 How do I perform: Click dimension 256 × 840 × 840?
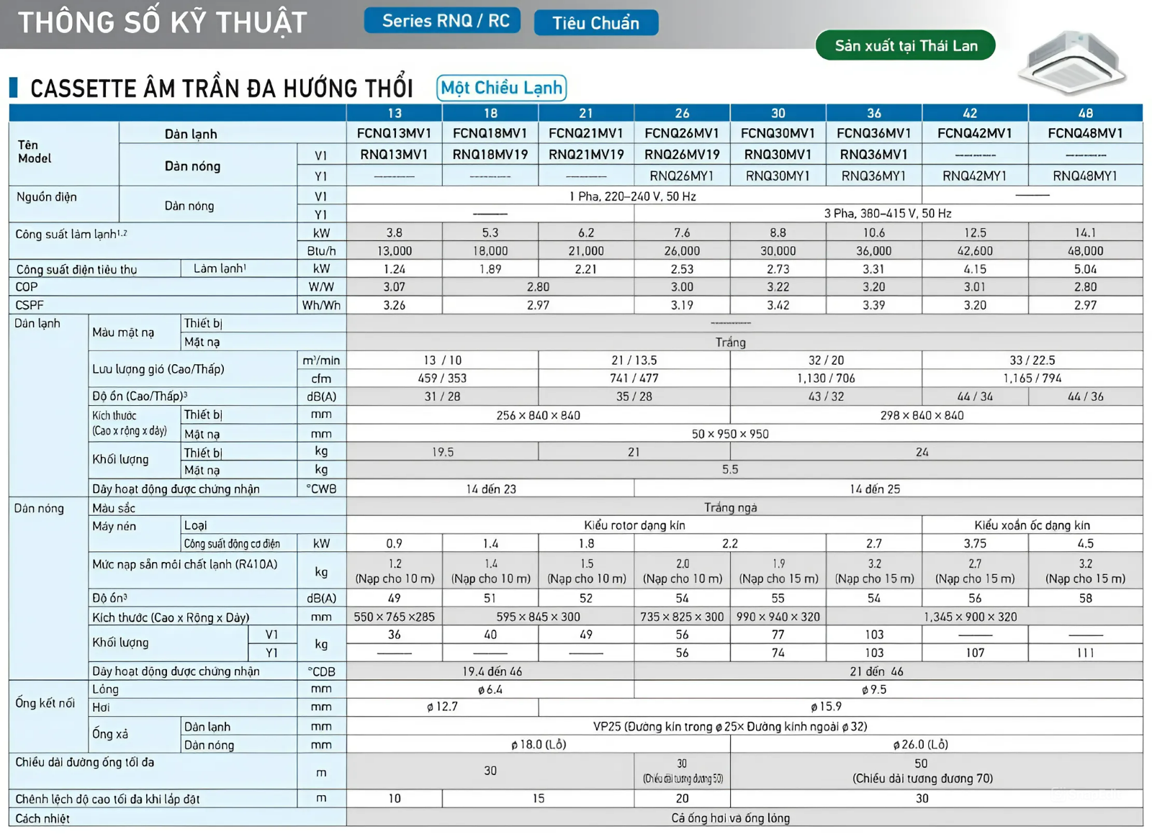(539, 415)
